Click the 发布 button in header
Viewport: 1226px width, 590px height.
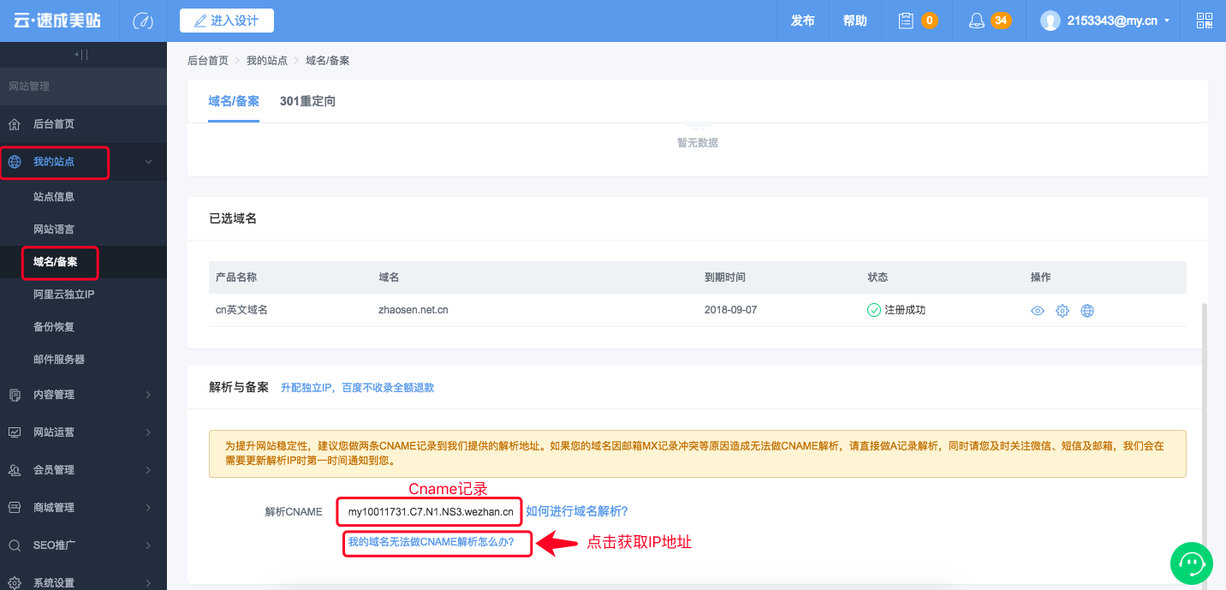coord(803,21)
